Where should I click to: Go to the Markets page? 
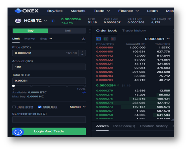tap(78, 11)
